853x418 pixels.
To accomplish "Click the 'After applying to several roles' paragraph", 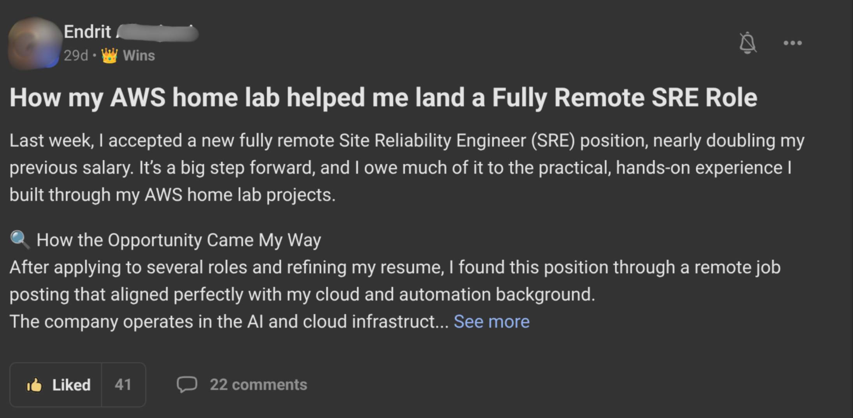I will (x=395, y=268).
